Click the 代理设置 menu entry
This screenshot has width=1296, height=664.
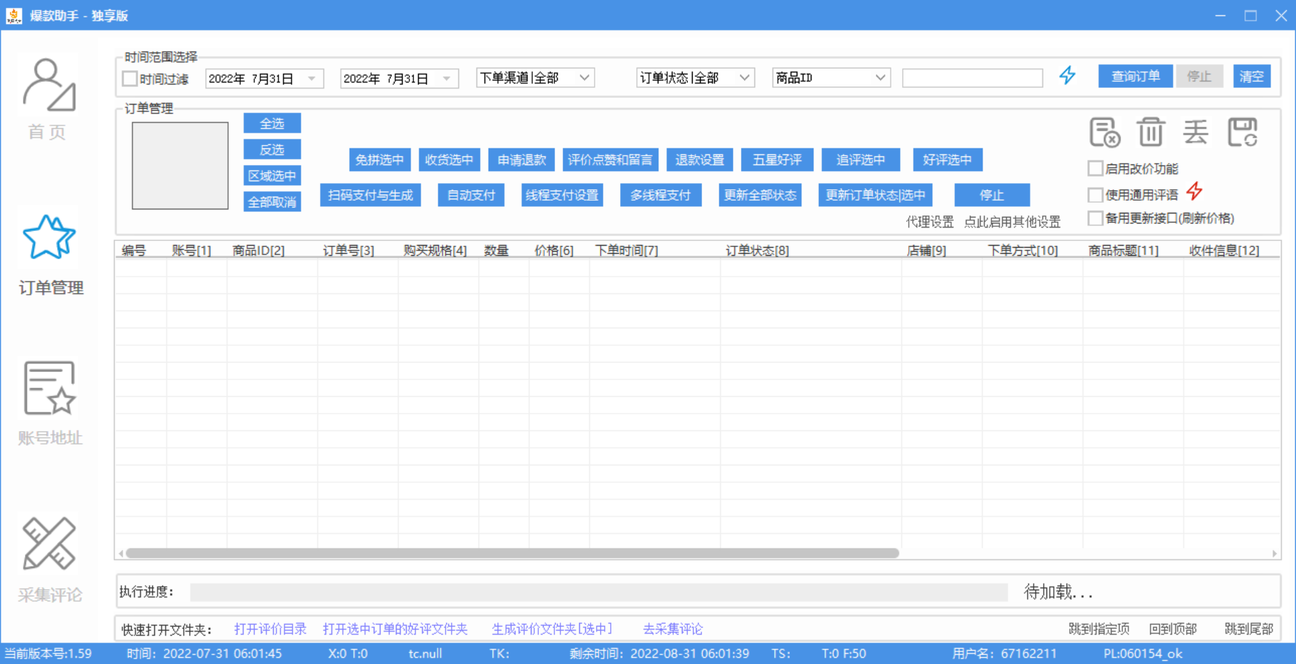(930, 222)
